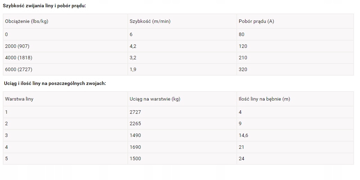Click the "Uciąg na warstwie (kg)" header

click(155, 99)
